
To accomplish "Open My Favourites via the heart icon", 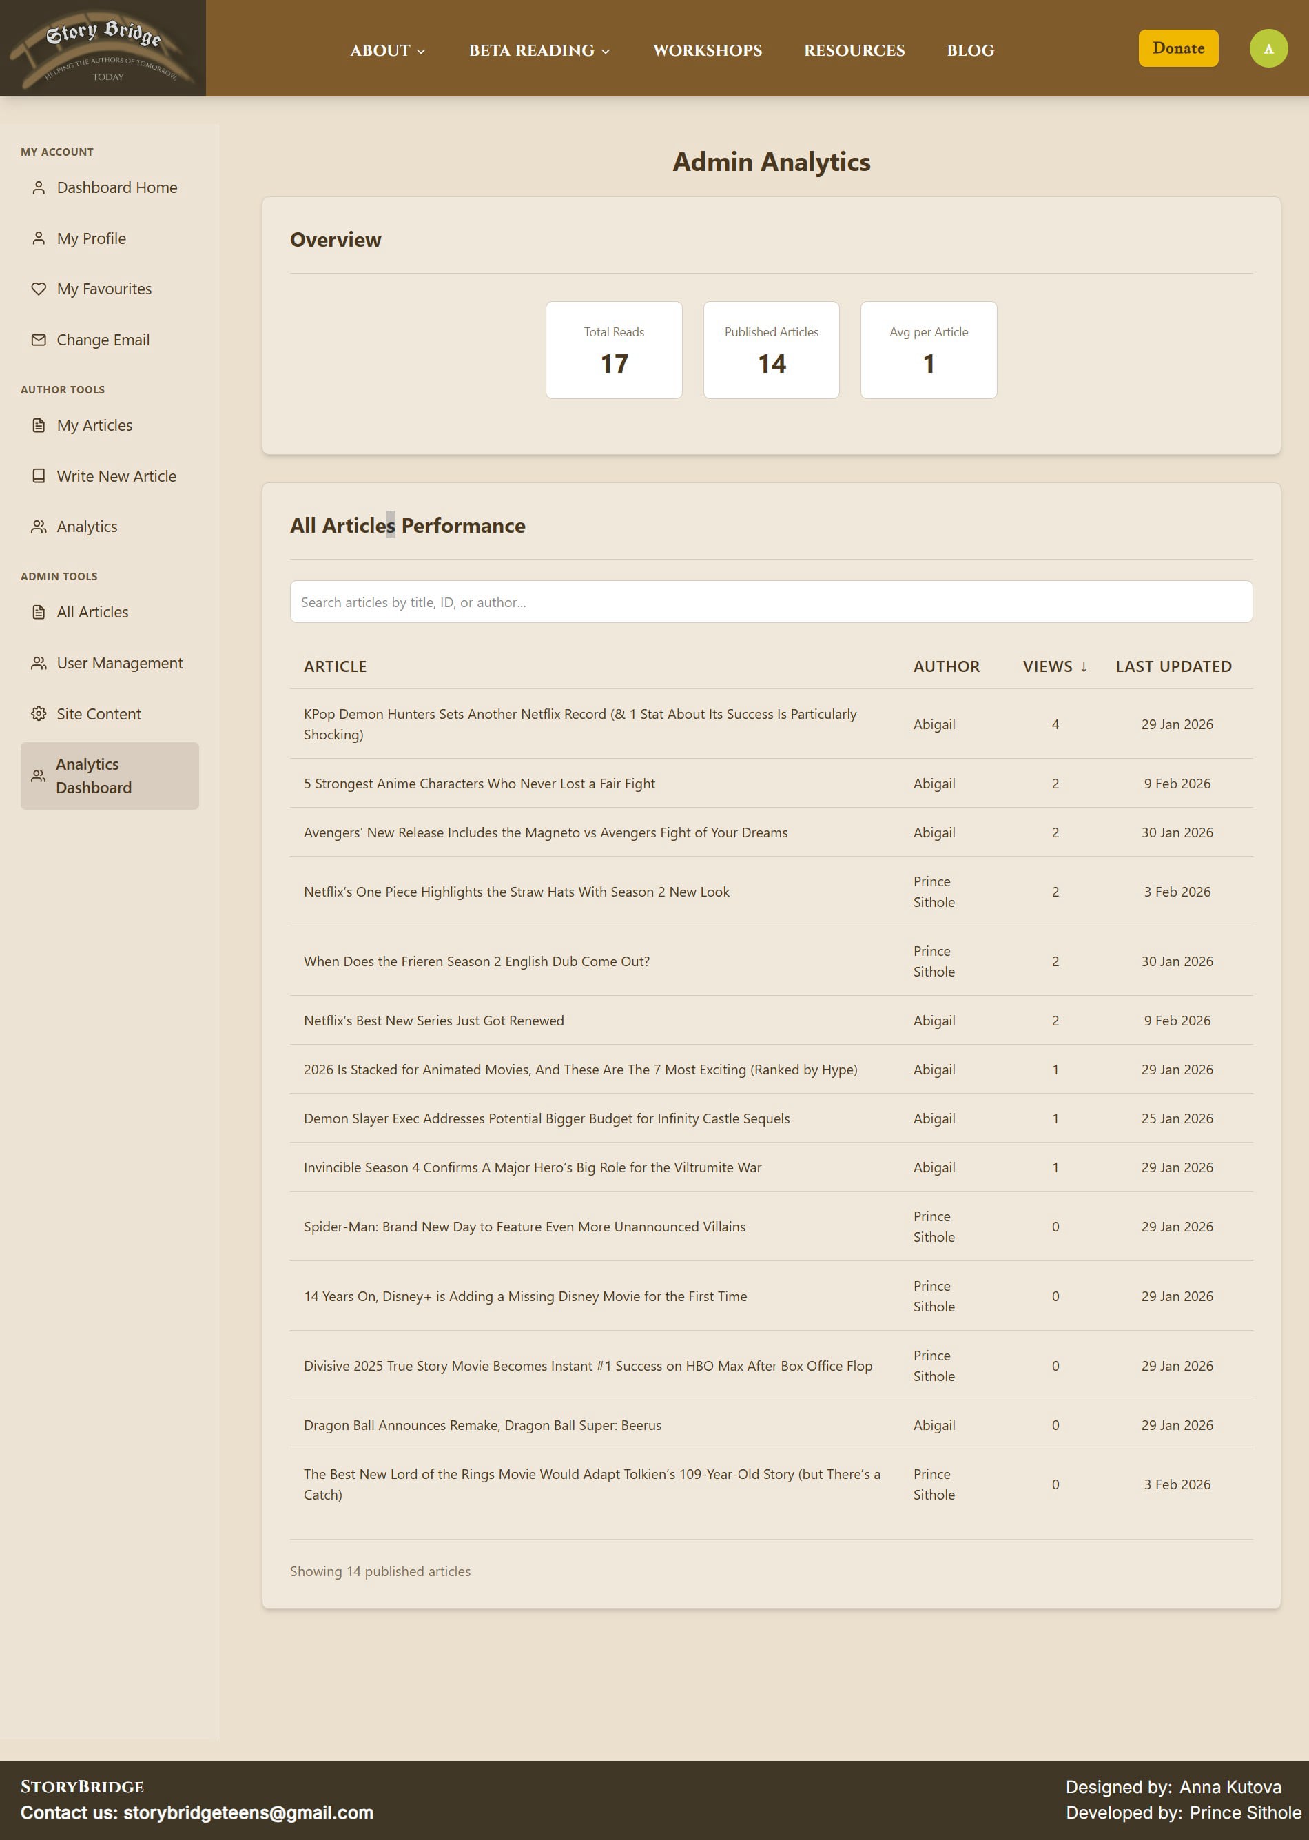I will pos(38,289).
